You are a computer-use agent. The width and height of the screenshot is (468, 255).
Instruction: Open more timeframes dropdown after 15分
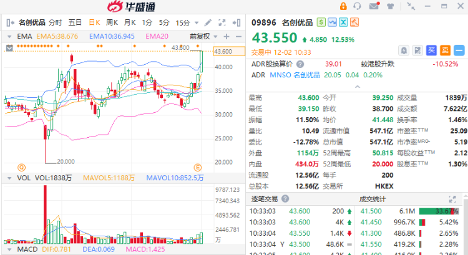pyautogui.click(x=197, y=23)
